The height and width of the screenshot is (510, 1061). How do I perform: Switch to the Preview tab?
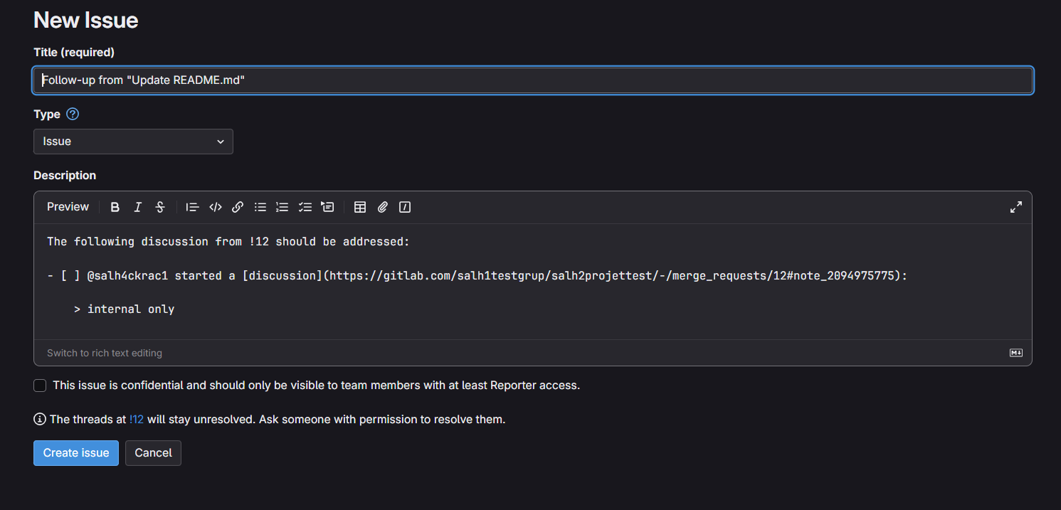point(68,207)
